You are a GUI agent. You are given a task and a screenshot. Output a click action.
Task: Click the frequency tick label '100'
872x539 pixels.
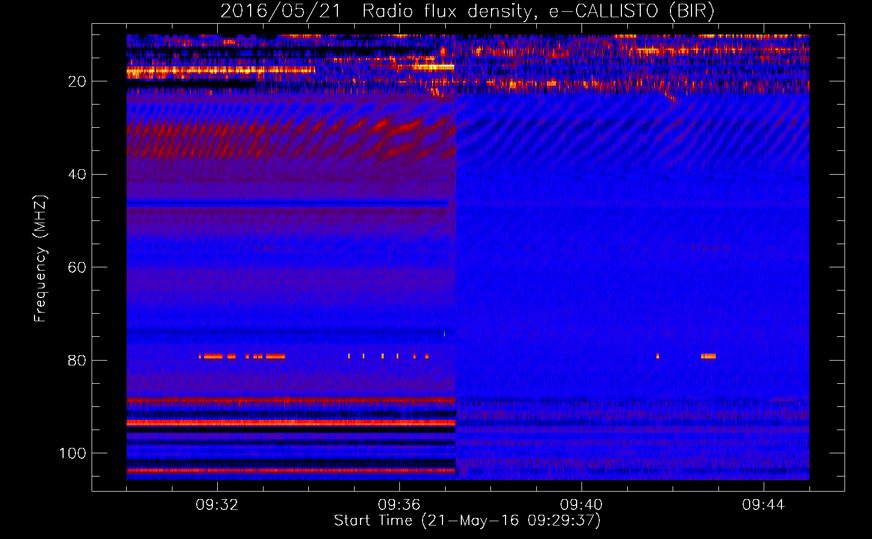coord(73,453)
